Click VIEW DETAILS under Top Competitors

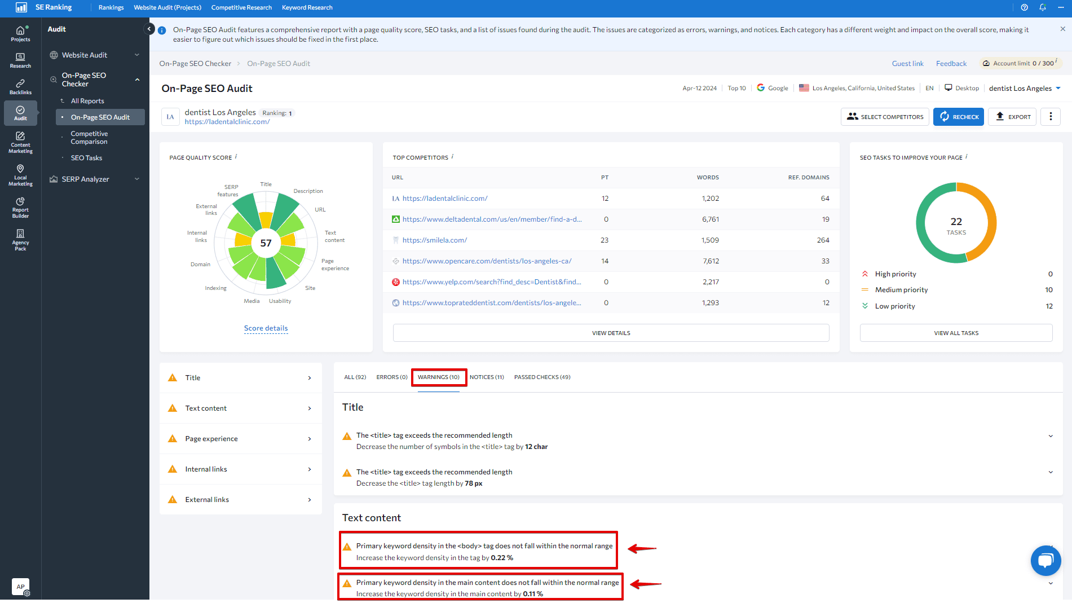pos(611,333)
